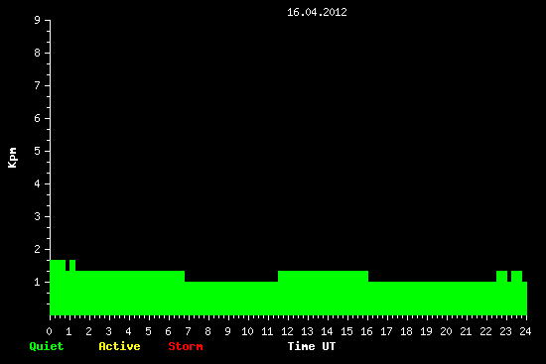Click the 9 value on Kpm axis
This screenshot has width=546, height=364.
tap(38, 20)
